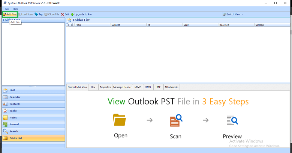Select the Mail navigation item
This screenshot has height=153, width=292.
coord(33,90)
